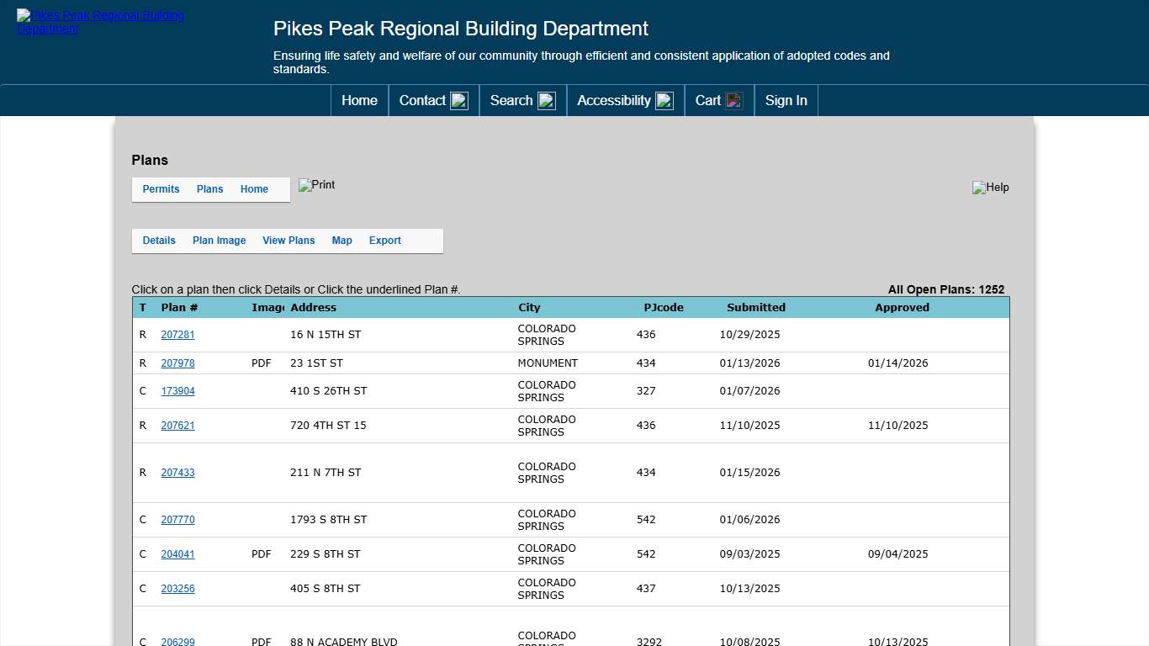
Task: Open the PDF for plan 206299
Action: coord(261,641)
